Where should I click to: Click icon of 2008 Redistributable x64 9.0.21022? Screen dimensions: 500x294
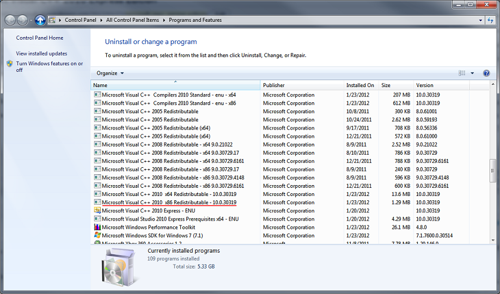97,144
